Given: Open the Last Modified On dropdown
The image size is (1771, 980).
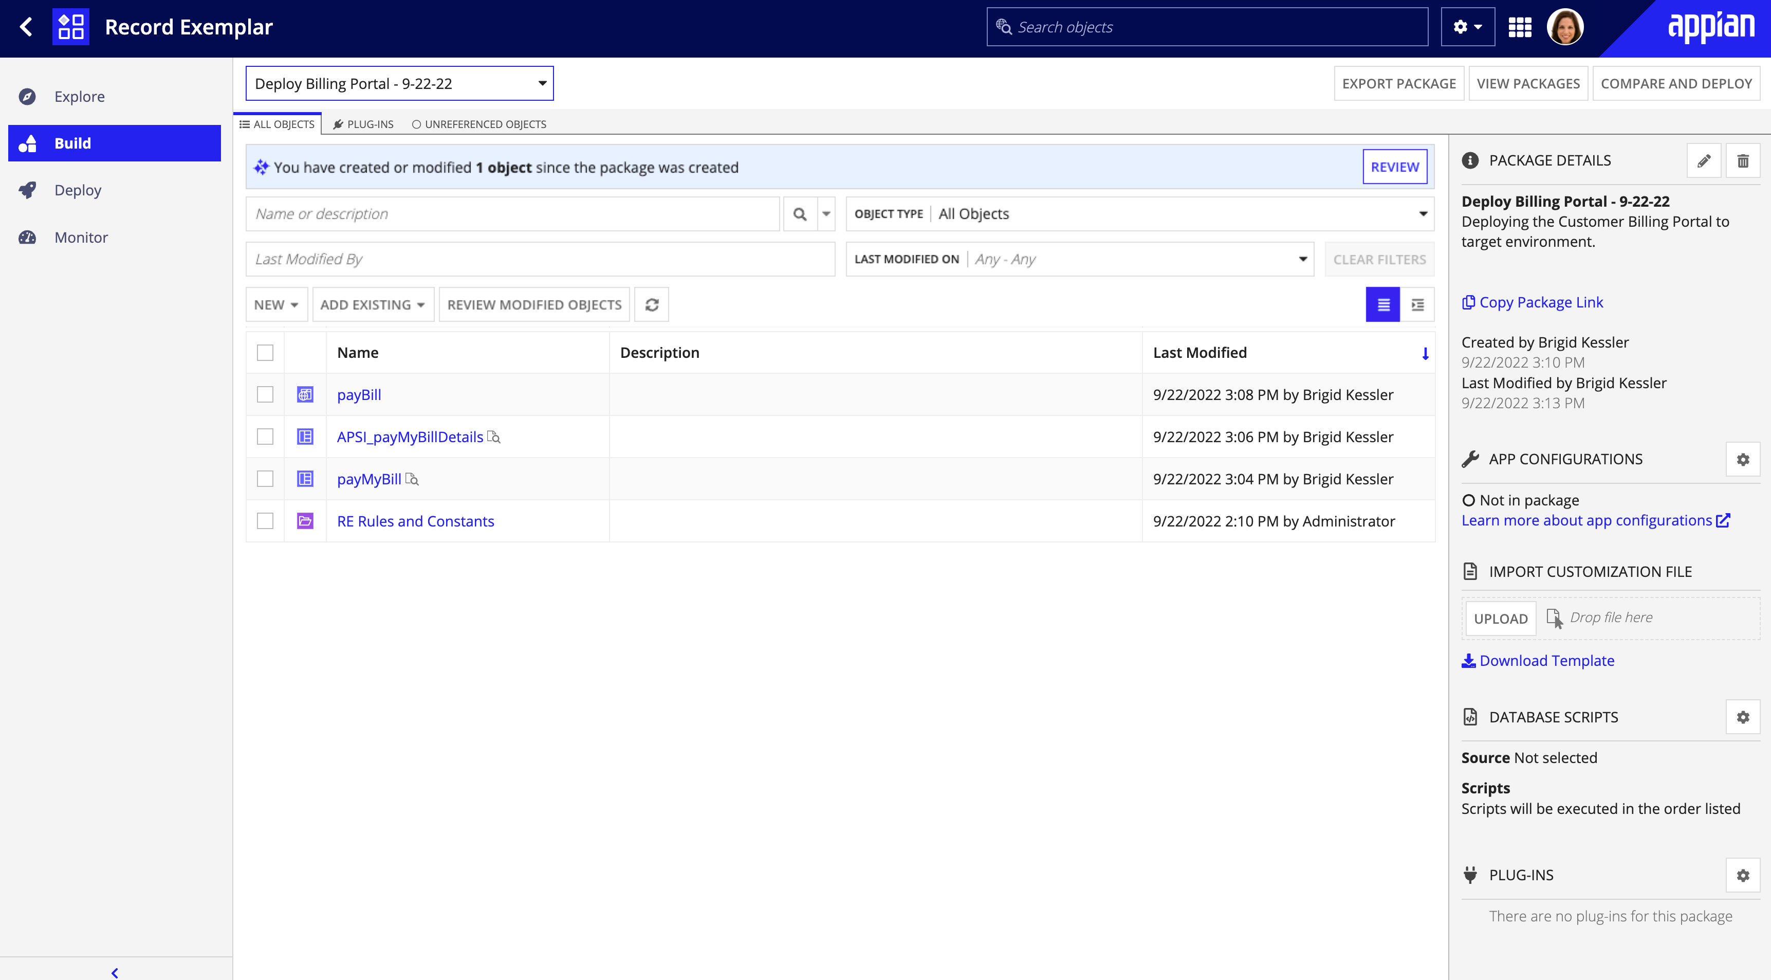Looking at the screenshot, I should tap(1079, 259).
